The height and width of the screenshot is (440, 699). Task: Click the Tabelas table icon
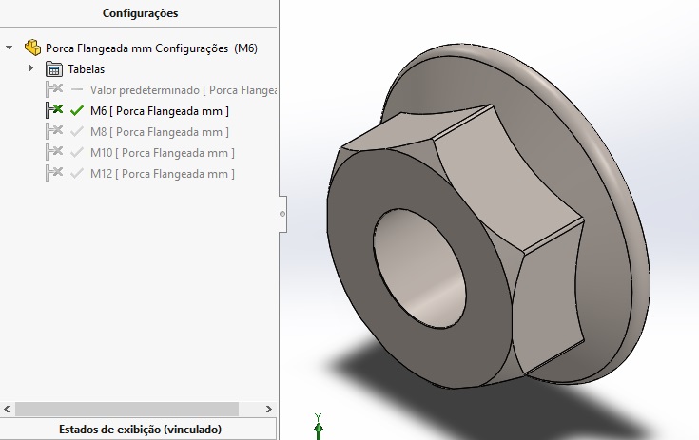[x=54, y=69]
